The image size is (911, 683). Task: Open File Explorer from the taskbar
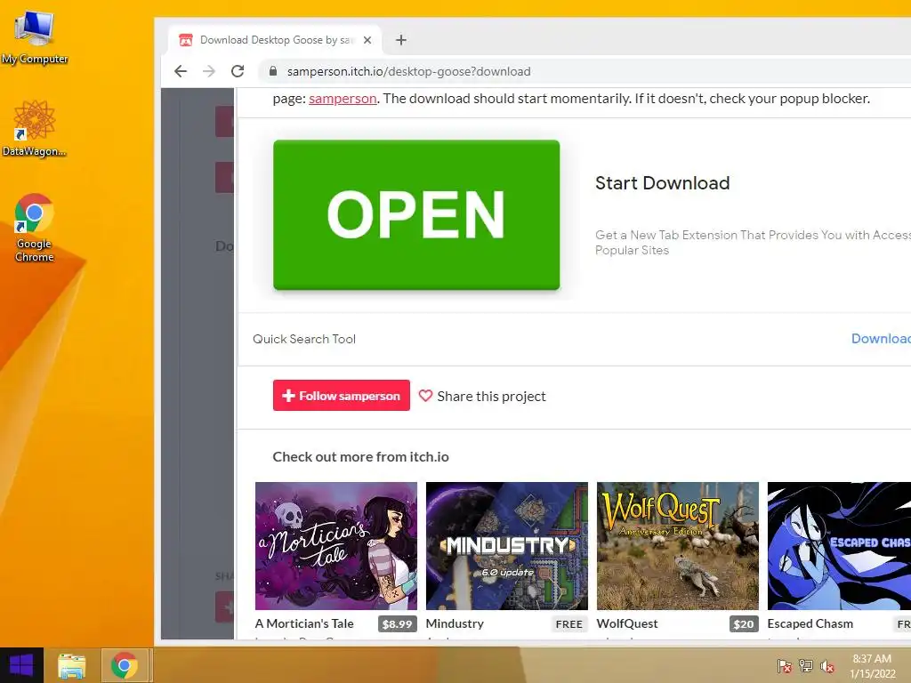point(71,665)
